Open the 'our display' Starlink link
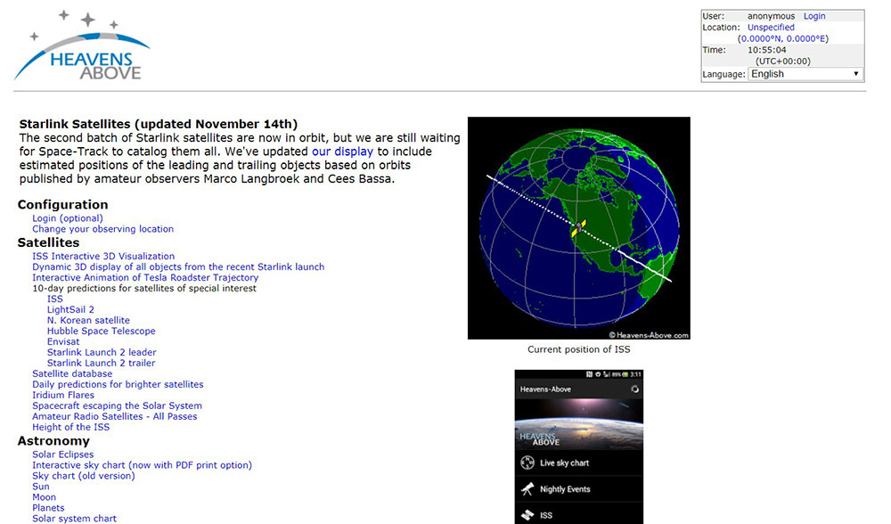891x524 pixels. (342, 151)
